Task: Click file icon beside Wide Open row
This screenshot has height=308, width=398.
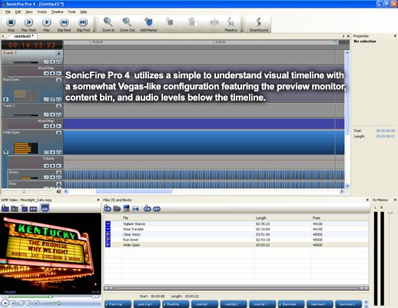Action: 108,245
